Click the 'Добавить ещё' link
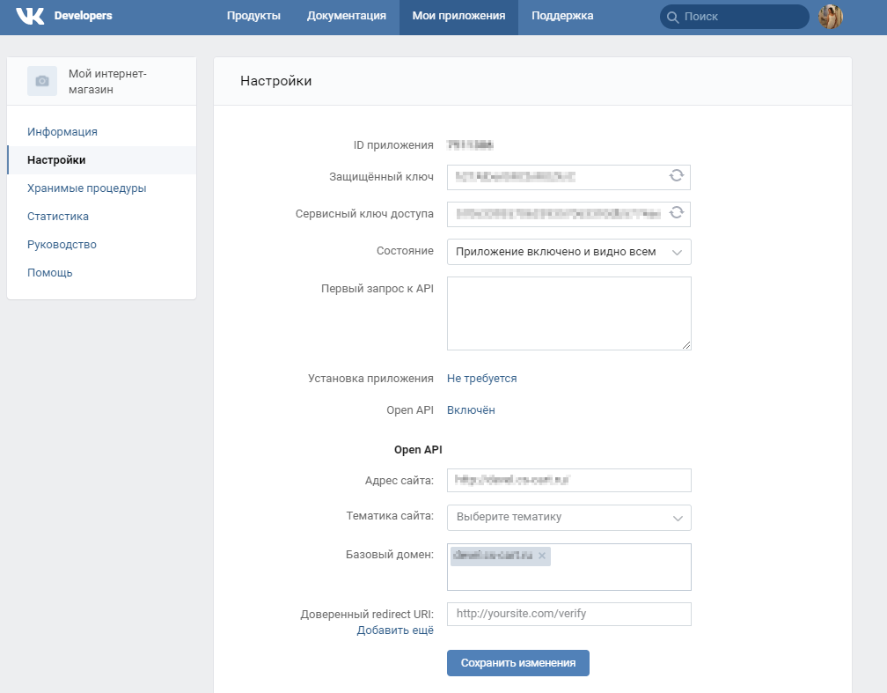This screenshot has height=693, width=887. coord(395,630)
